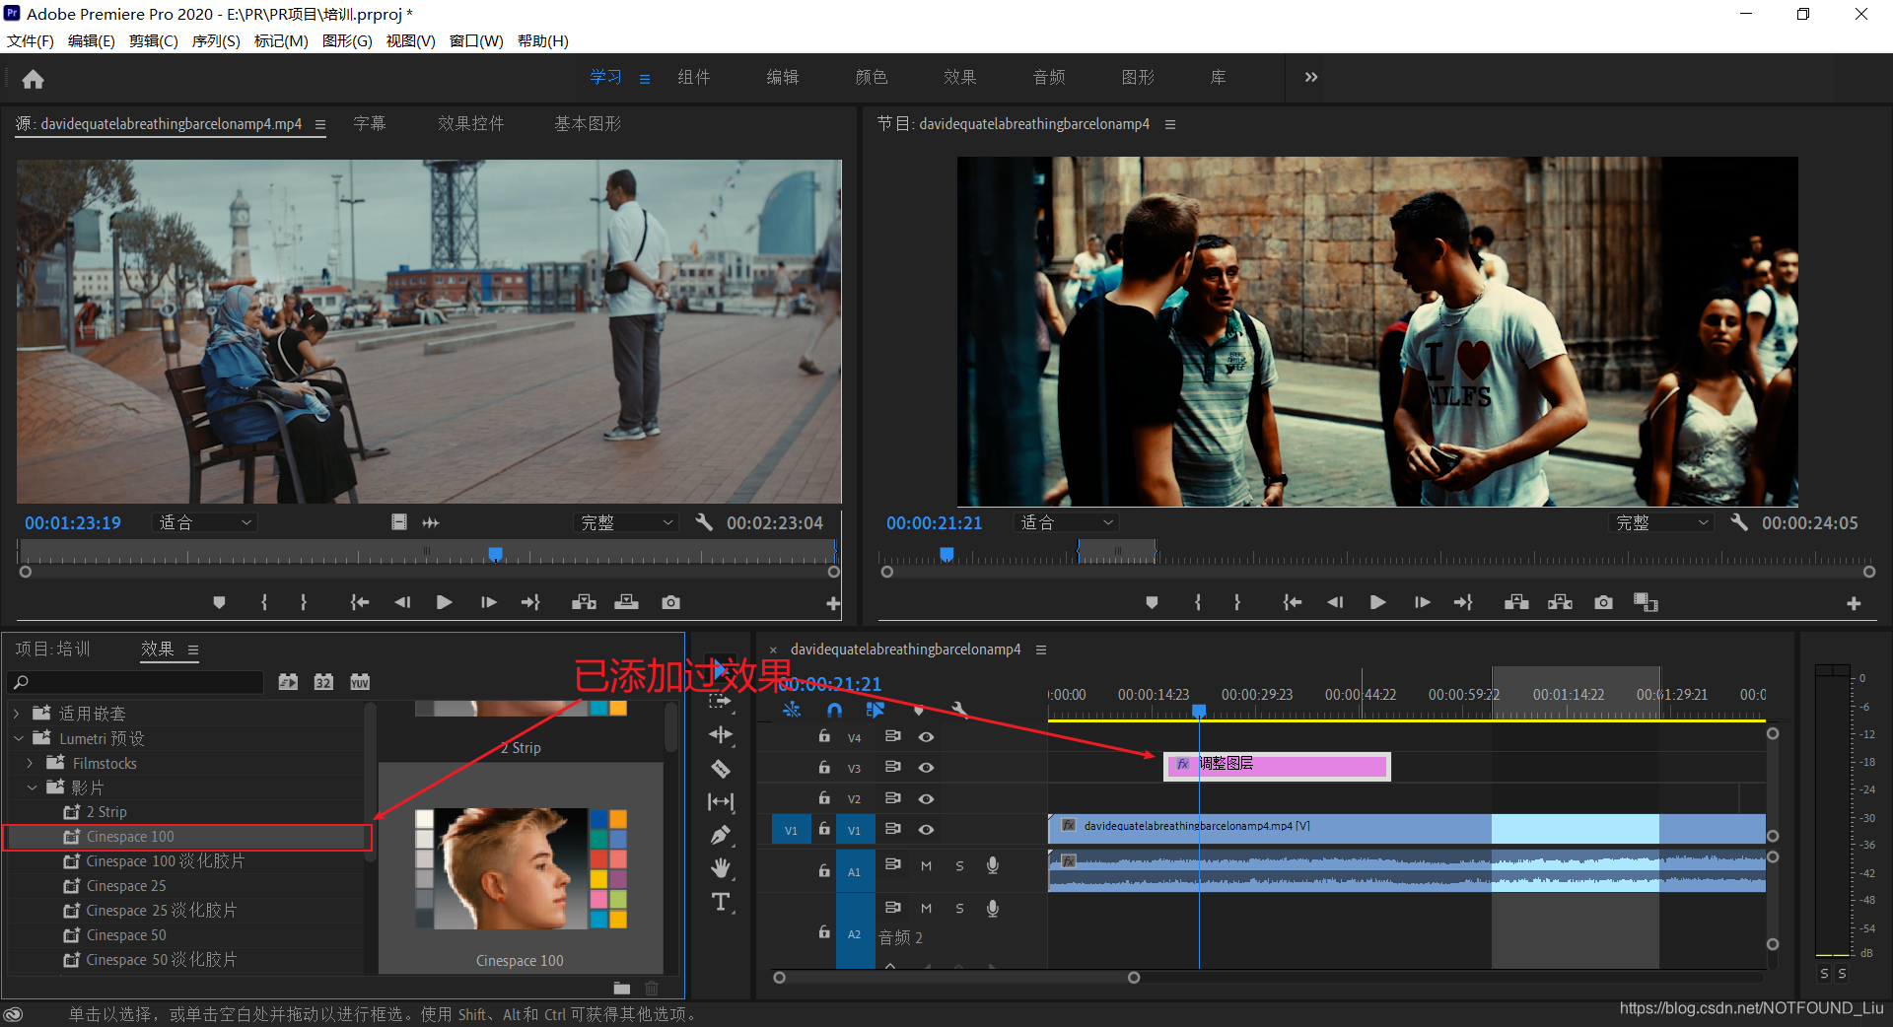The width and height of the screenshot is (1893, 1027).
Task: Show more workspaces overflow chevron
Action: [1311, 77]
